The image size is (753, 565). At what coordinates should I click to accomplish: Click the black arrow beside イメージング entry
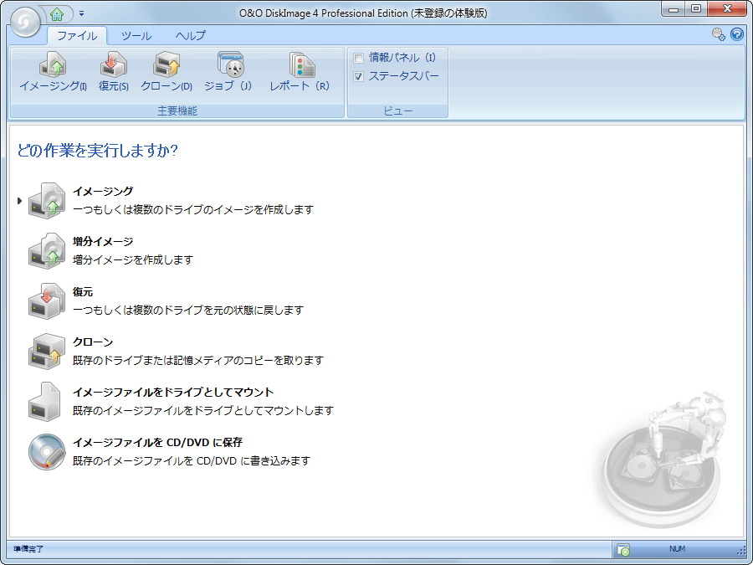19,201
